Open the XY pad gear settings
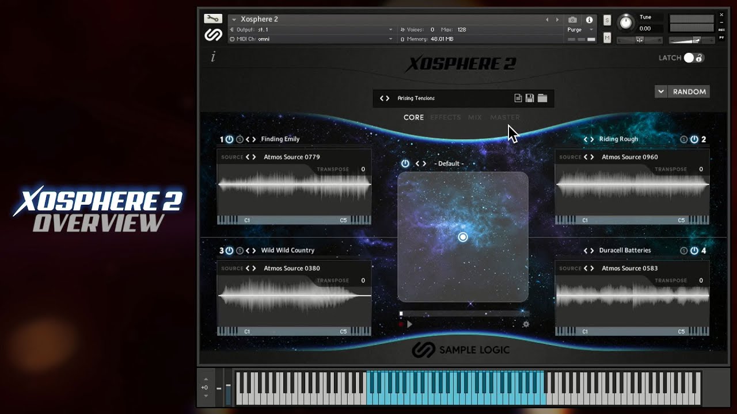The width and height of the screenshot is (737, 414). pyautogui.click(x=526, y=324)
